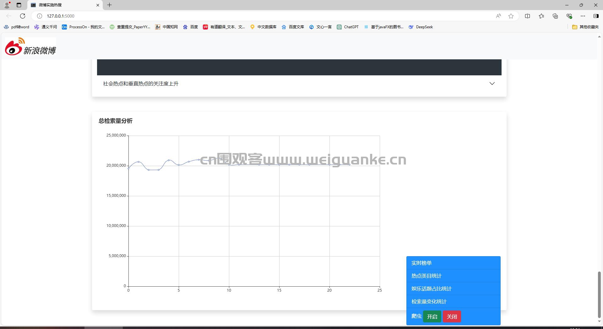This screenshot has width=603, height=329.
Task: Open the profile avatar icon
Action: tap(7, 5)
